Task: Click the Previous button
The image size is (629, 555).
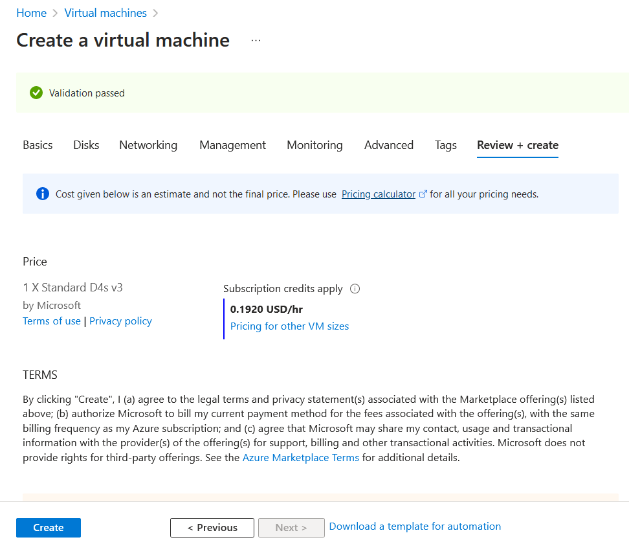Action: point(212,528)
